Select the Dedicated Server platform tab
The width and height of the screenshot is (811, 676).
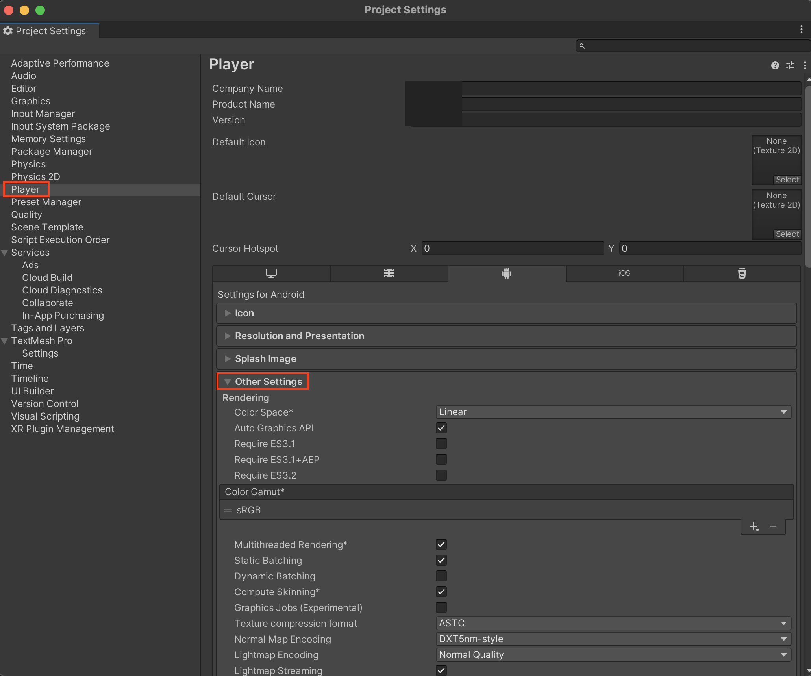click(389, 273)
